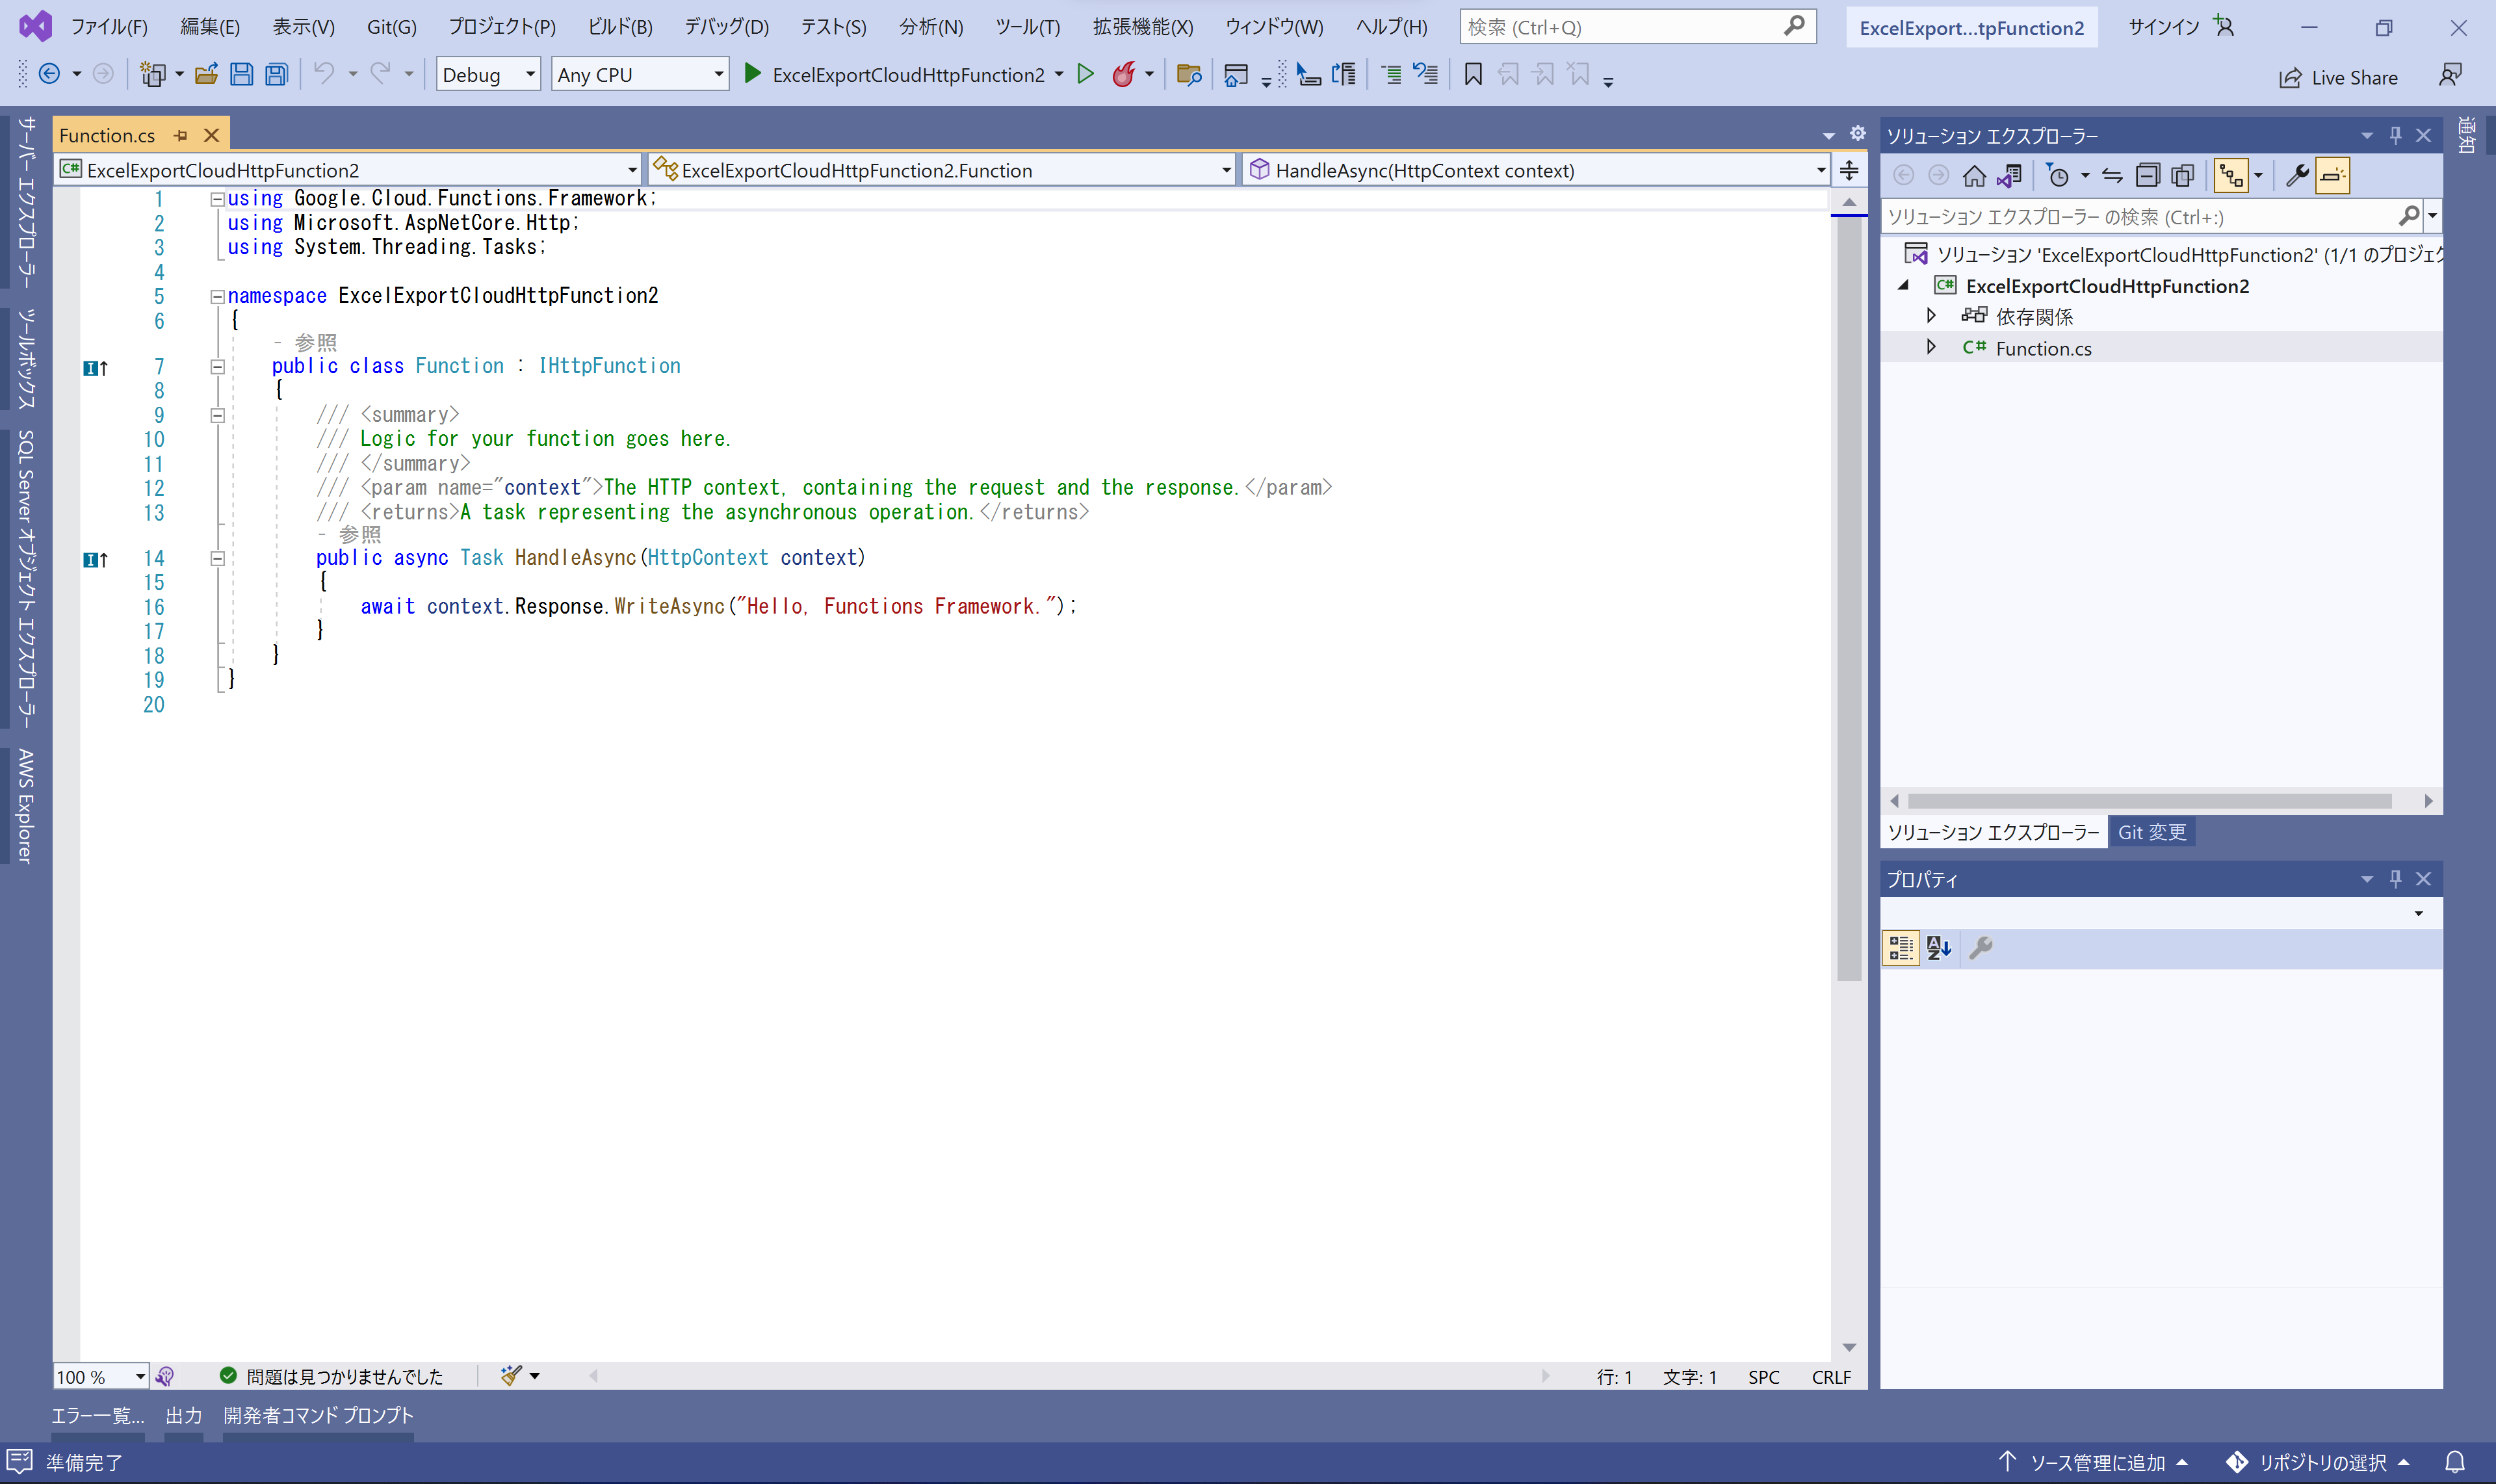Open Live Share
Viewport: 2496px width, 1484px height.
click(x=2338, y=78)
